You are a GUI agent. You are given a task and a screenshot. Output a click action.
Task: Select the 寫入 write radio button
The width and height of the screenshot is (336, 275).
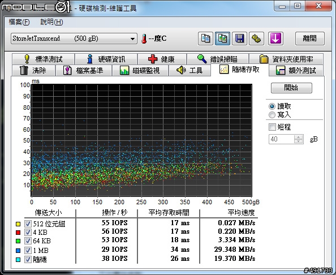pyautogui.click(x=272, y=115)
